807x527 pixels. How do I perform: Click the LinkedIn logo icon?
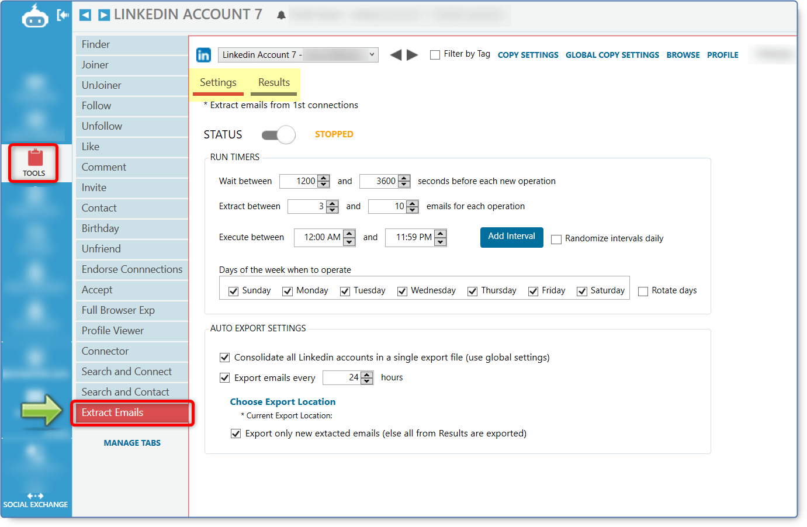[203, 55]
